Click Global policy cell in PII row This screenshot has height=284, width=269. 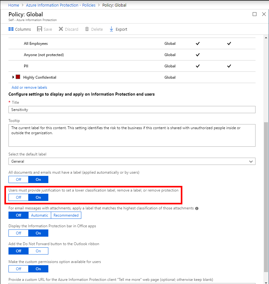point(170,66)
